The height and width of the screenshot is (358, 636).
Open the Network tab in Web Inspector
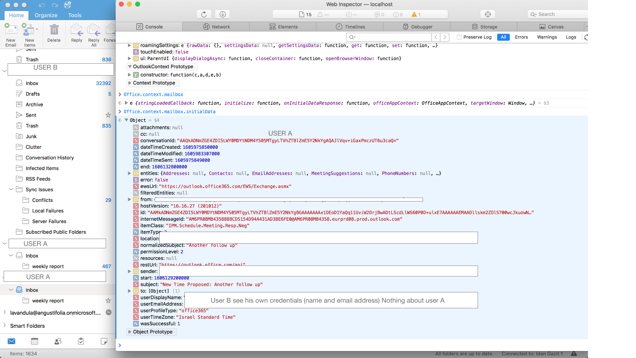(x=216, y=27)
